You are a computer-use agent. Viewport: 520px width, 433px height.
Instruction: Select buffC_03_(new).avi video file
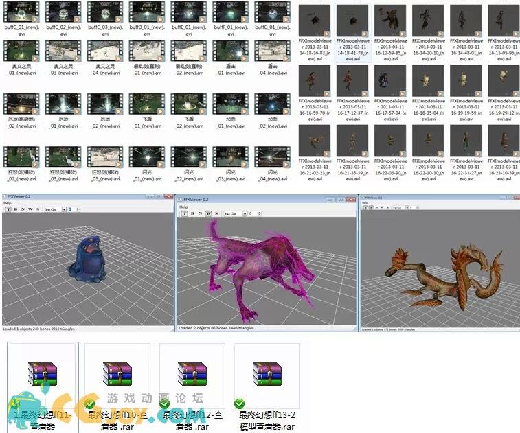[x=105, y=19]
